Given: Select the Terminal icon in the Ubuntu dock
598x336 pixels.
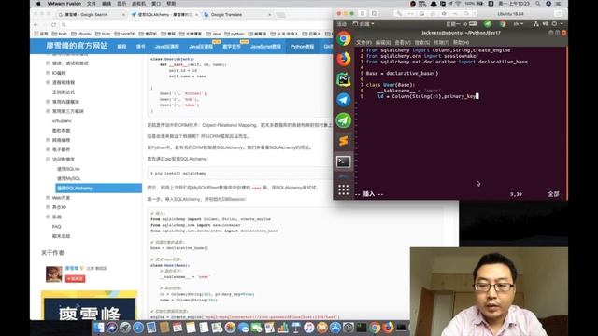Looking at the screenshot, I should tap(343, 161).
